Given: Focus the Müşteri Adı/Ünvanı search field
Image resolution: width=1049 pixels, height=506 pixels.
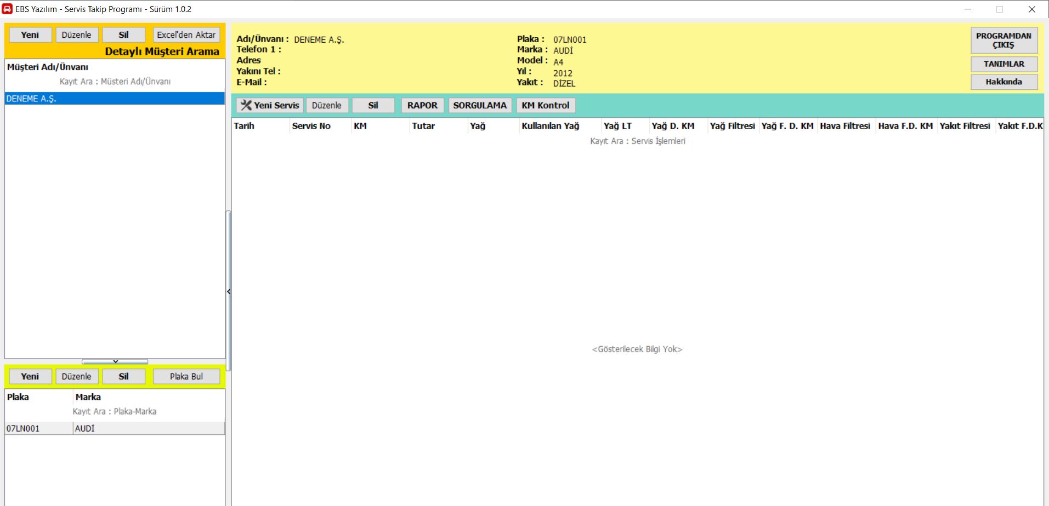Looking at the screenshot, I should point(115,82).
